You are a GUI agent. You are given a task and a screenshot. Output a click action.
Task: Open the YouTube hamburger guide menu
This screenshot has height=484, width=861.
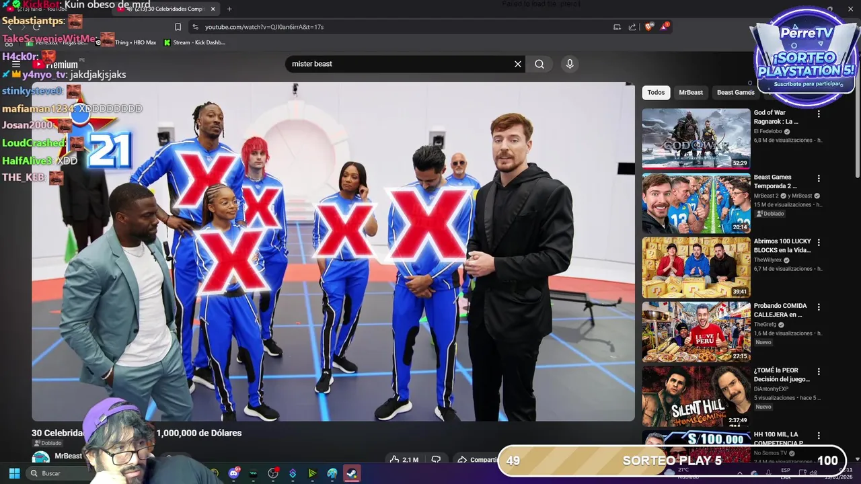coord(16,65)
